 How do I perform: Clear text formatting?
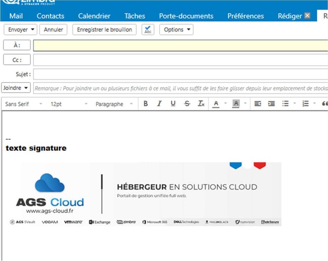pos(201,104)
